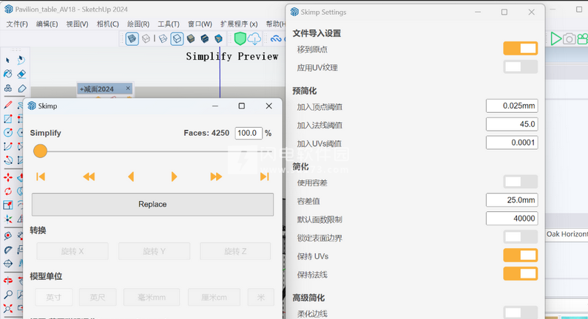This screenshot has width=588, height=319.
Task: Jump to last simplification step
Action: (x=264, y=176)
